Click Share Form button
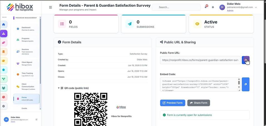 click(198, 103)
